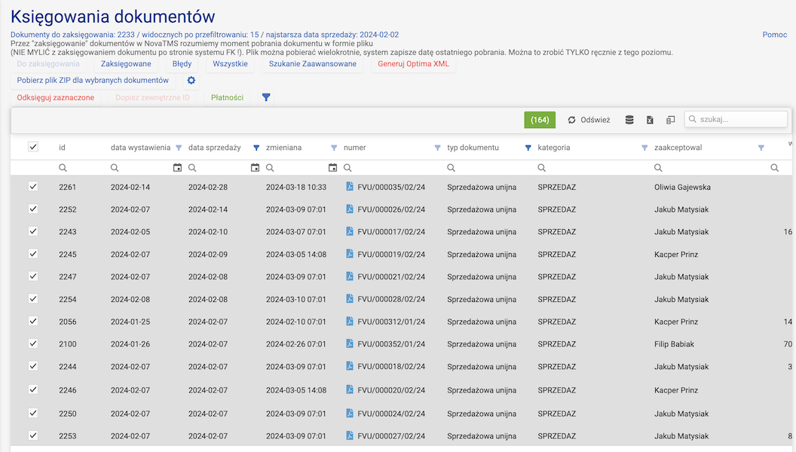Switch to the Zaksięgowane tab
The width and height of the screenshot is (796, 452).
tap(126, 64)
